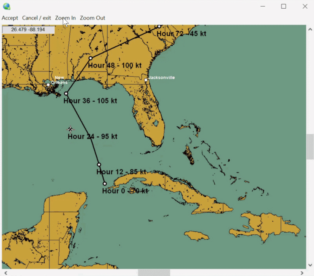Click the scroll down arrow
This screenshot has height=276, width=314.
(x=310, y=265)
